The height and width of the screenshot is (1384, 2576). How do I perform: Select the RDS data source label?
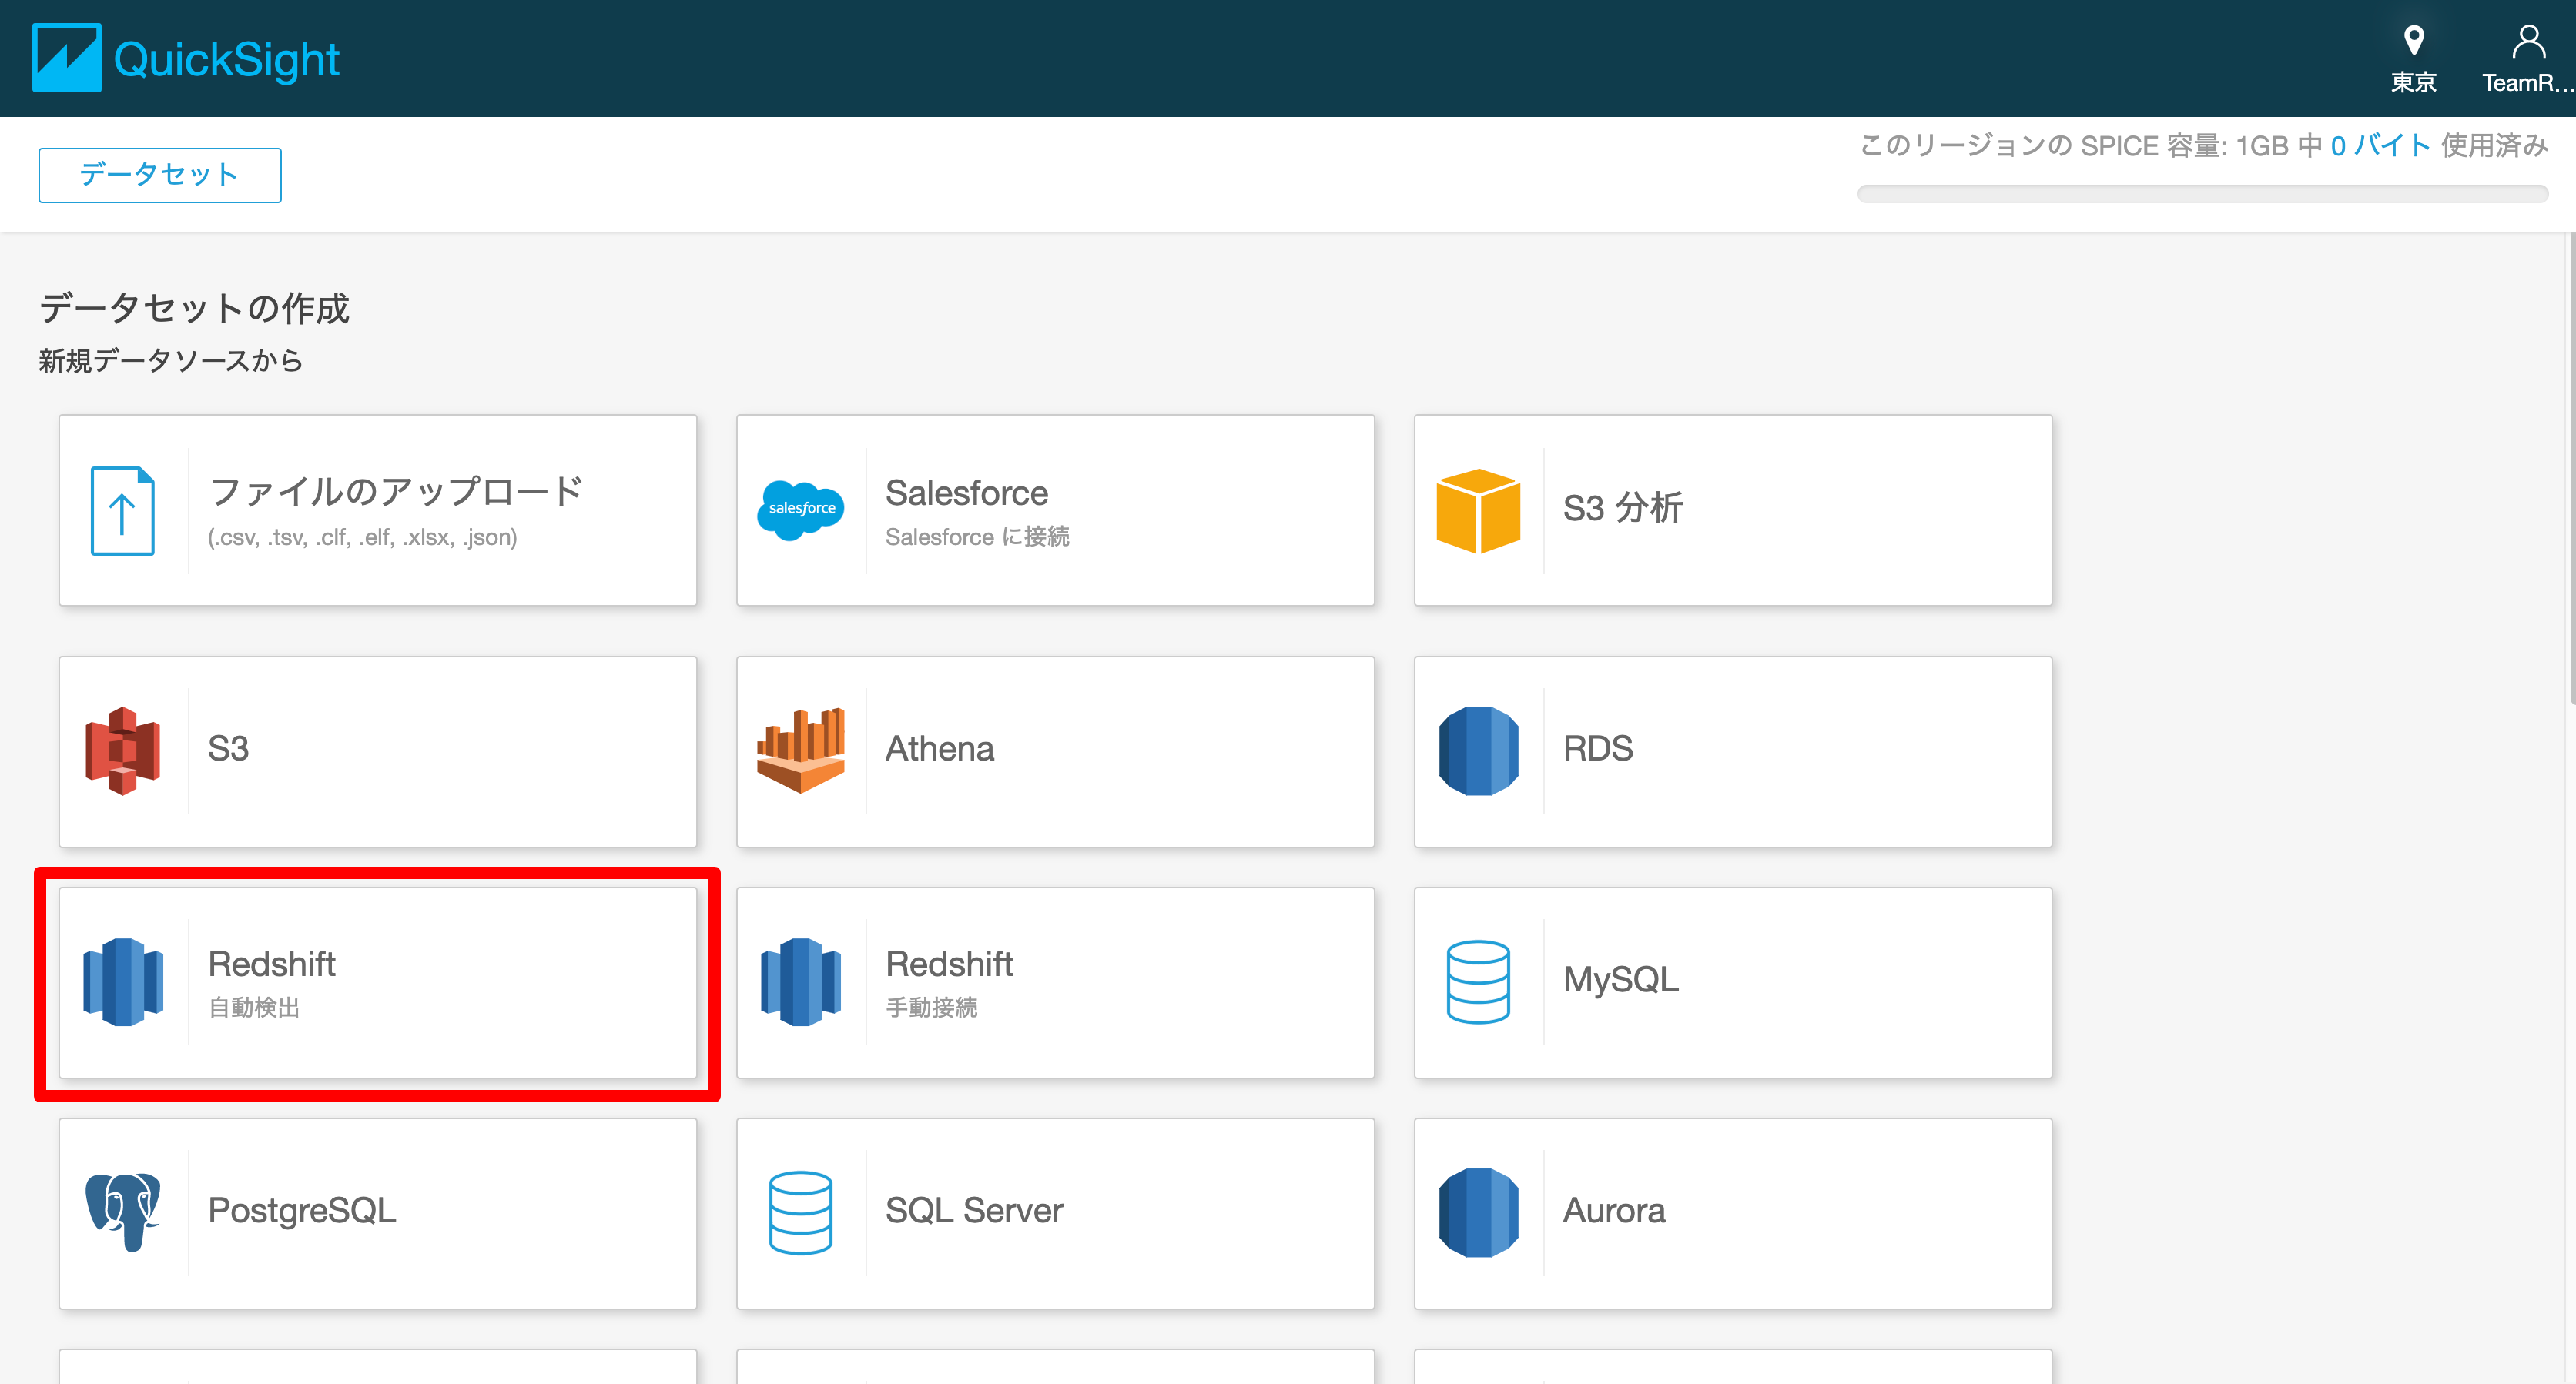[x=1597, y=748]
